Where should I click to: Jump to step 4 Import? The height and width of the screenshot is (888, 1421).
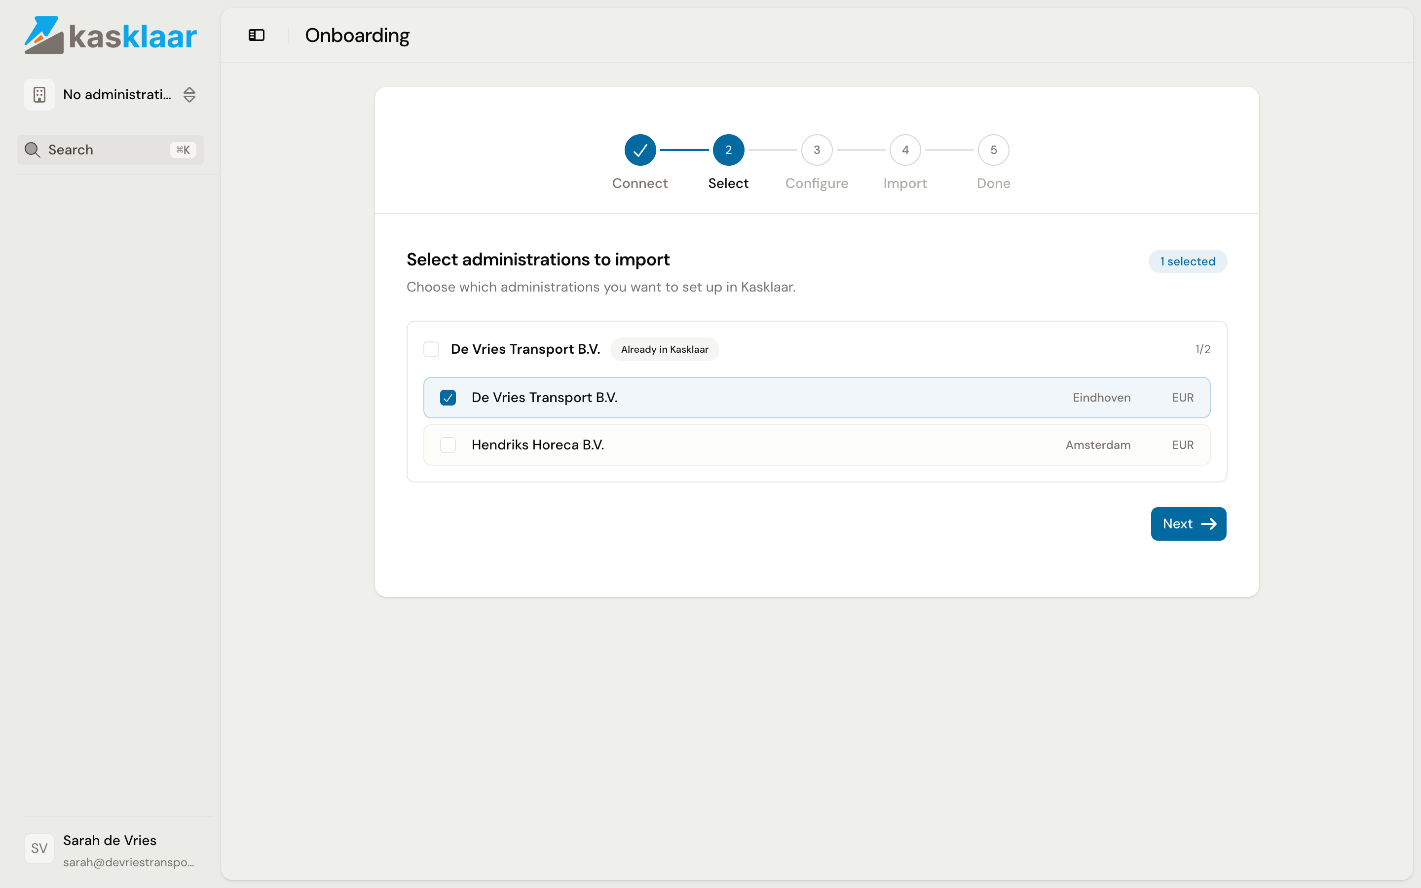(905, 150)
